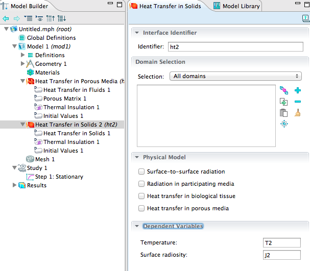Viewport: 310px width, 271px height.
Task: Check Radiation in participating media
Action: (x=141, y=184)
